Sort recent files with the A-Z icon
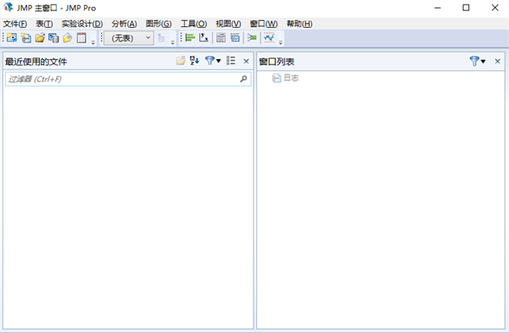This screenshot has height=333, width=509. [194, 61]
